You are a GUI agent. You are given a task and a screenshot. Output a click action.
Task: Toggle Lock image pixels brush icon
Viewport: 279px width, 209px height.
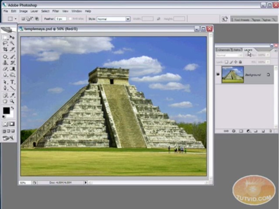[x=231, y=62]
